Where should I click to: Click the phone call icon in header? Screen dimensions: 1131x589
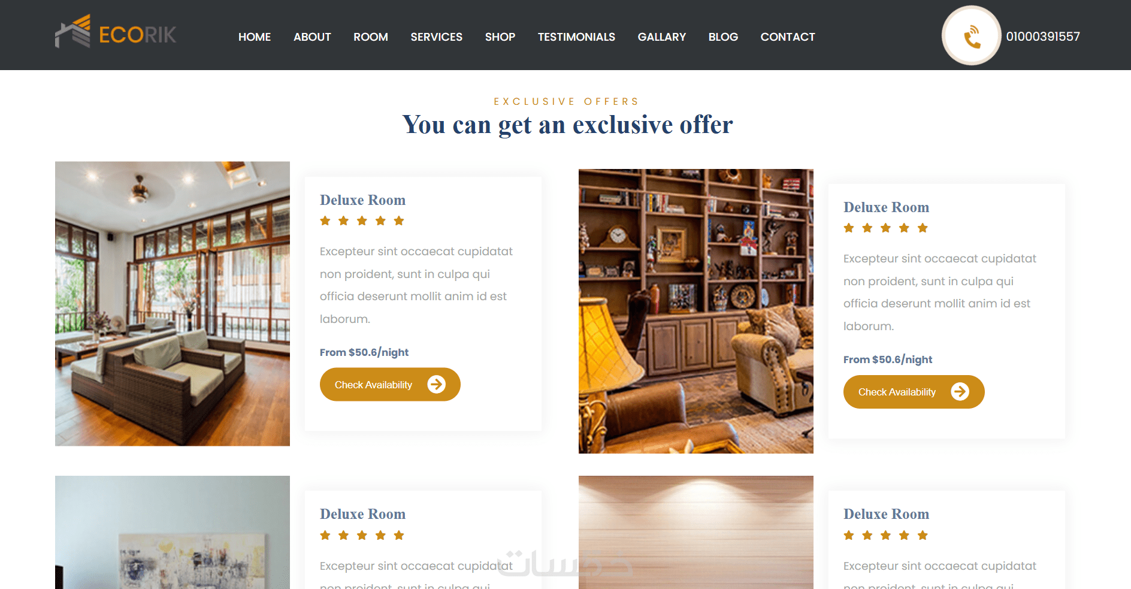(971, 36)
